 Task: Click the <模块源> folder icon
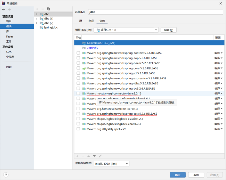84,48
